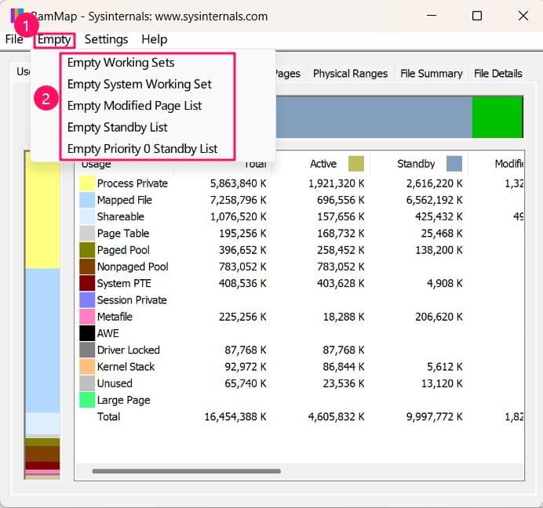
Task: Click the Large Page green swatch
Action: coord(87,400)
